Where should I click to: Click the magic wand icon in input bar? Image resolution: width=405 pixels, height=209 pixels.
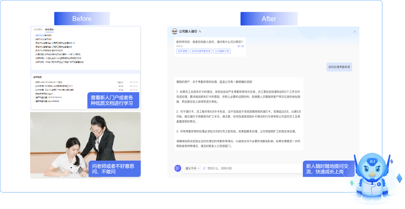click(x=204, y=168)
